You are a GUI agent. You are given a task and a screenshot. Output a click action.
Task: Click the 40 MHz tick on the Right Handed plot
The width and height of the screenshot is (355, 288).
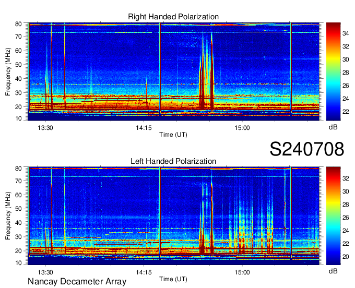pyautogui.click(x=18, y=79)
